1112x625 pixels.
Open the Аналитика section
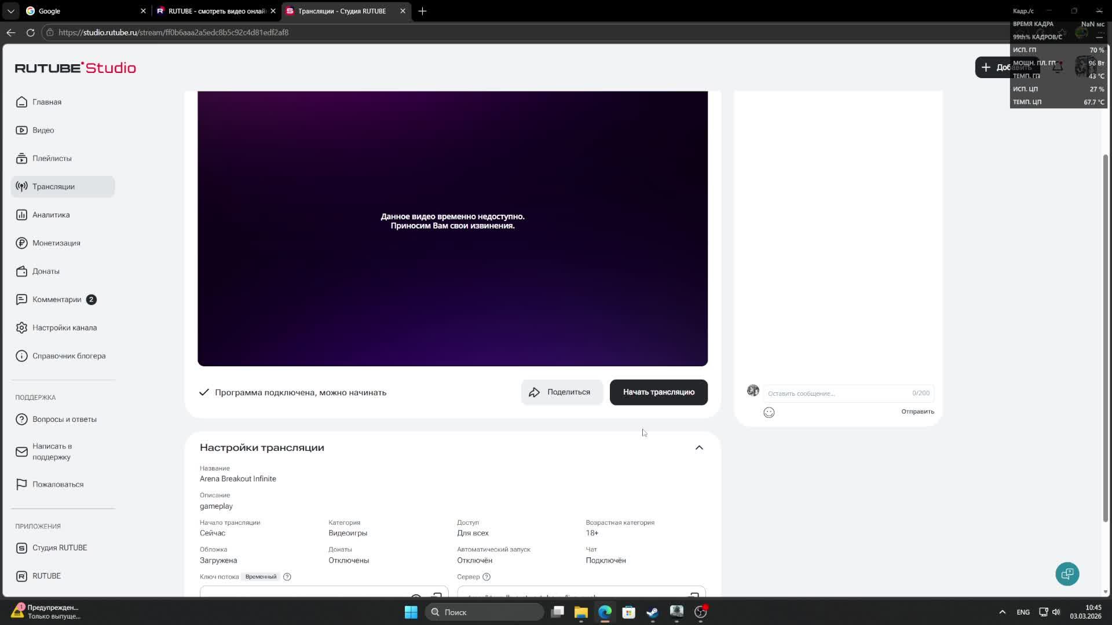[51, 215]
